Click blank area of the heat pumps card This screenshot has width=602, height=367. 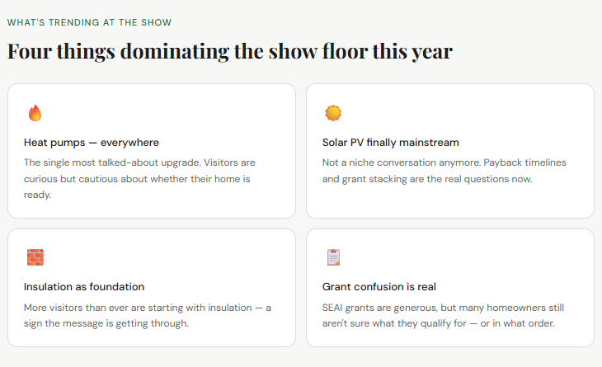pos(206,111)
